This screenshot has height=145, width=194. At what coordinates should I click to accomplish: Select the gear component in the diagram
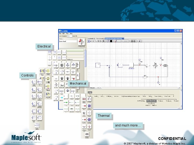pyautogui.click(x=155, y=65)
